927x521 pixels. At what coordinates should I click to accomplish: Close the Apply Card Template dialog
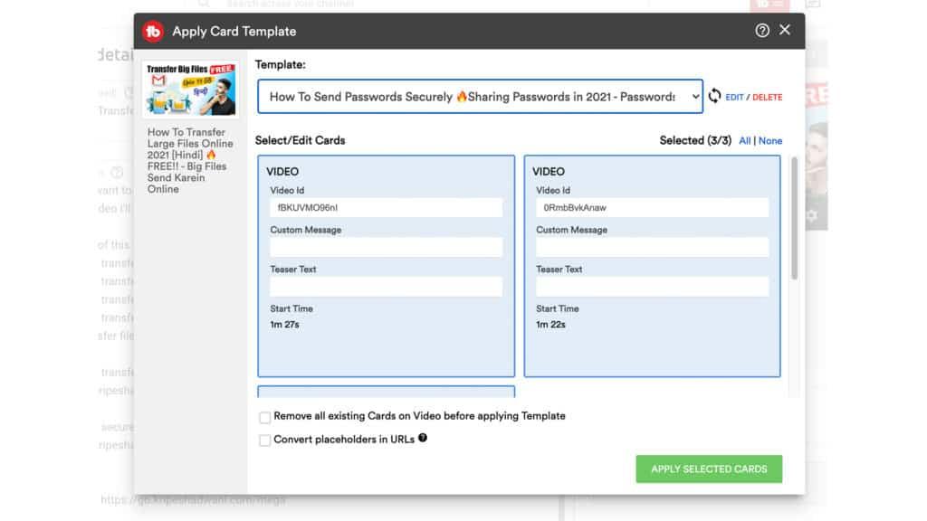(785, 30)
